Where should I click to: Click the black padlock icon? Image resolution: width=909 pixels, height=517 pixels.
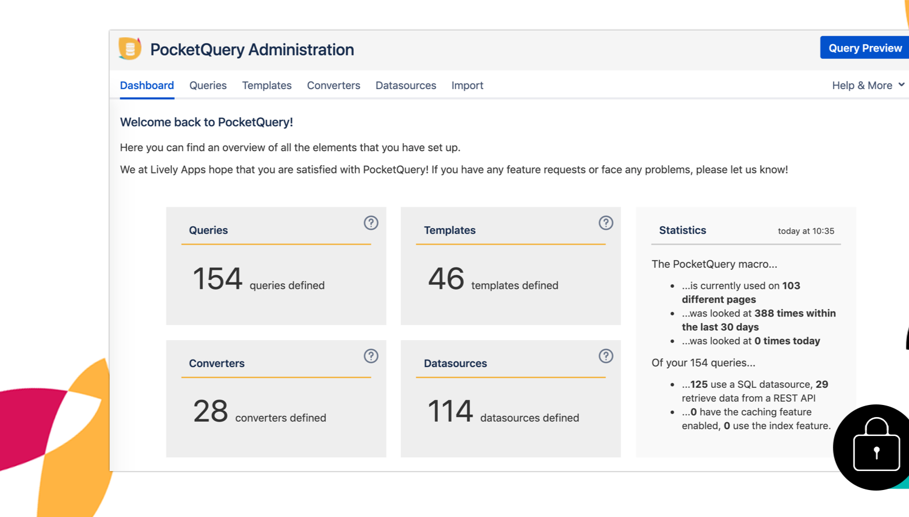(x=876, y=446)
